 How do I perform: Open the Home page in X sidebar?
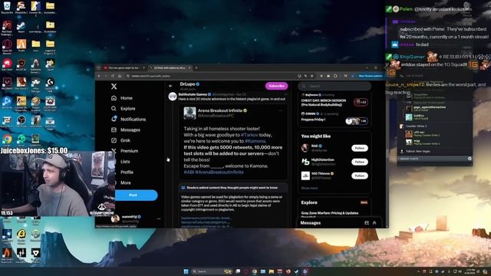(122, 98)
